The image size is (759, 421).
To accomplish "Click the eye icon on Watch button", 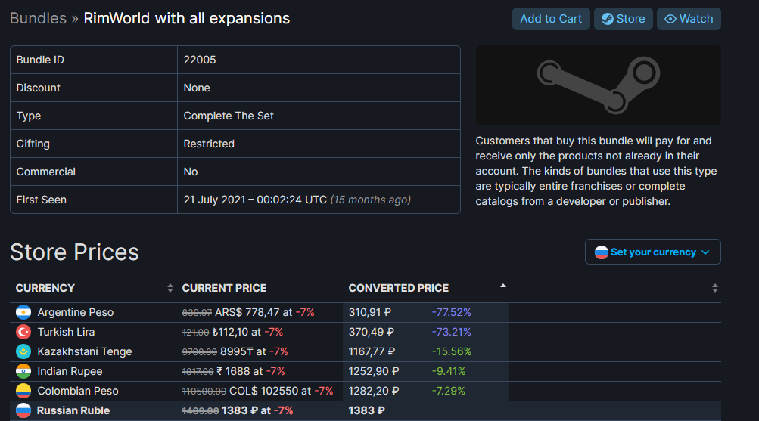I will click(670, 19).
